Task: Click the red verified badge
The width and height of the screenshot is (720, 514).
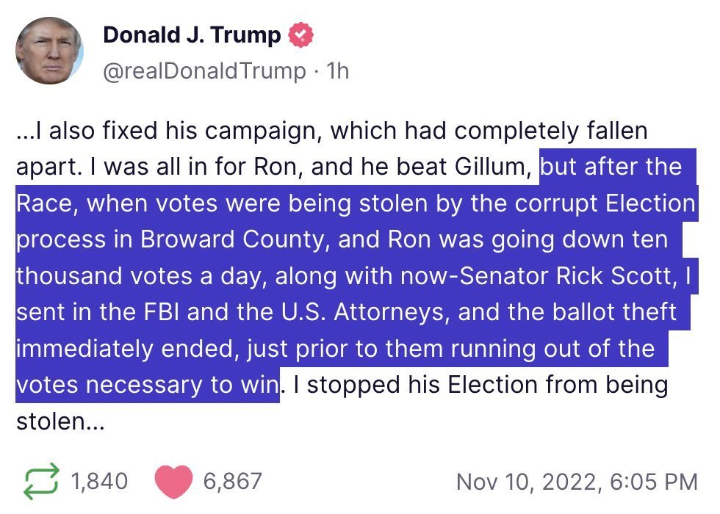Action: pyautogui.click(x=300, y=35)
